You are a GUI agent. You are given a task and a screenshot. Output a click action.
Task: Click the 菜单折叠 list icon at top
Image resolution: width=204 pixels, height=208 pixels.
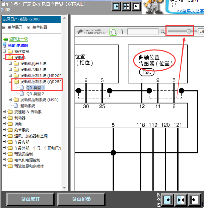pyautogui.click(x=28, y=27)
